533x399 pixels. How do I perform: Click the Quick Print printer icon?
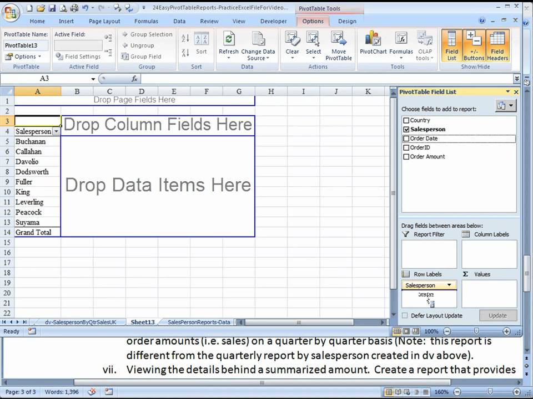coord(74,8)
